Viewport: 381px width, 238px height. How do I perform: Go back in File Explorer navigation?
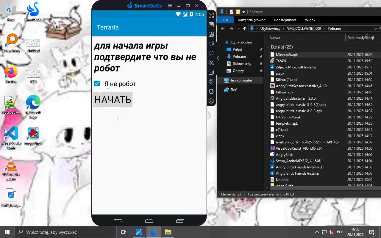point(223,29)
